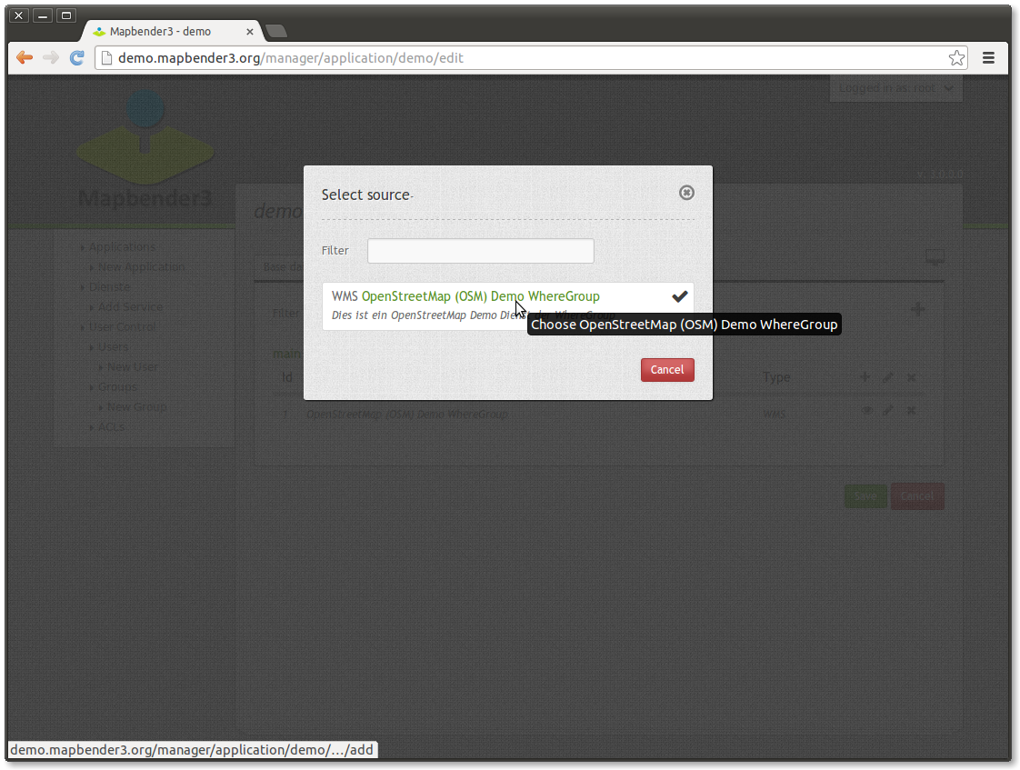
Task: Close the Mapbender3 - demo tab
Action: click(250, 31)
